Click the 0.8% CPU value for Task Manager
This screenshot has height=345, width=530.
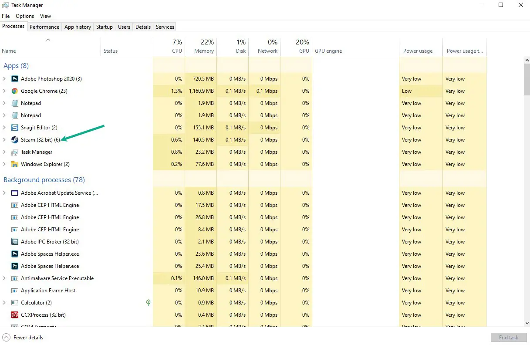176,152
